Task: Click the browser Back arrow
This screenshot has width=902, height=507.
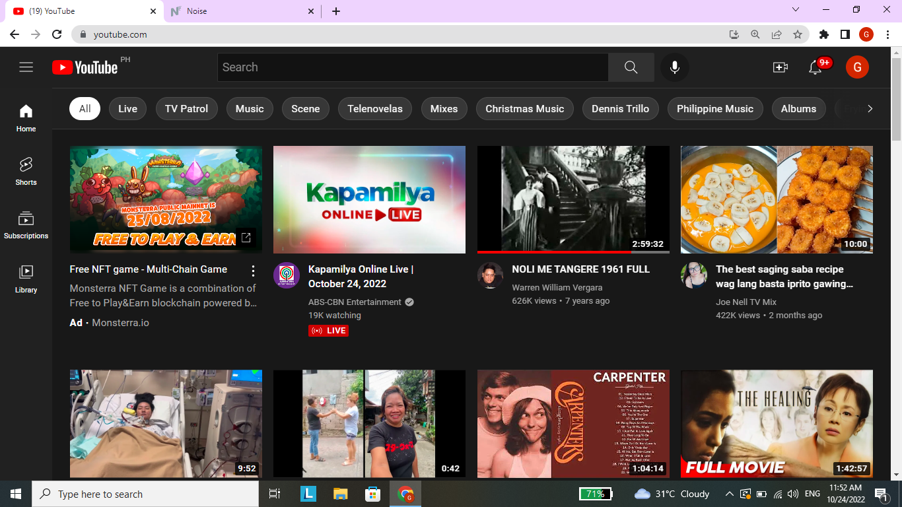Action: click(15, 34)
